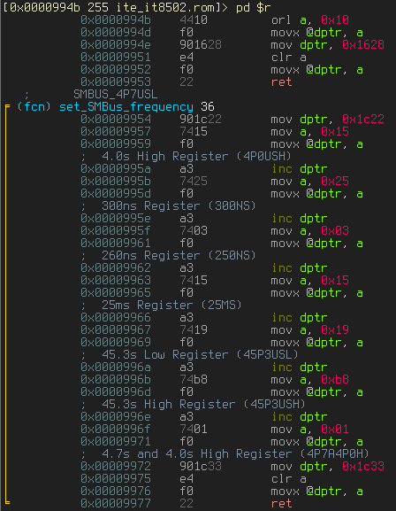
Task: Select final 'ret' at address 0x00009977
Action: tap(281, 503)
